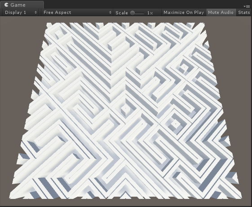Viewport: 252px width, 207px height.
Task: Click the Scale slider handle
Action: 133,13
